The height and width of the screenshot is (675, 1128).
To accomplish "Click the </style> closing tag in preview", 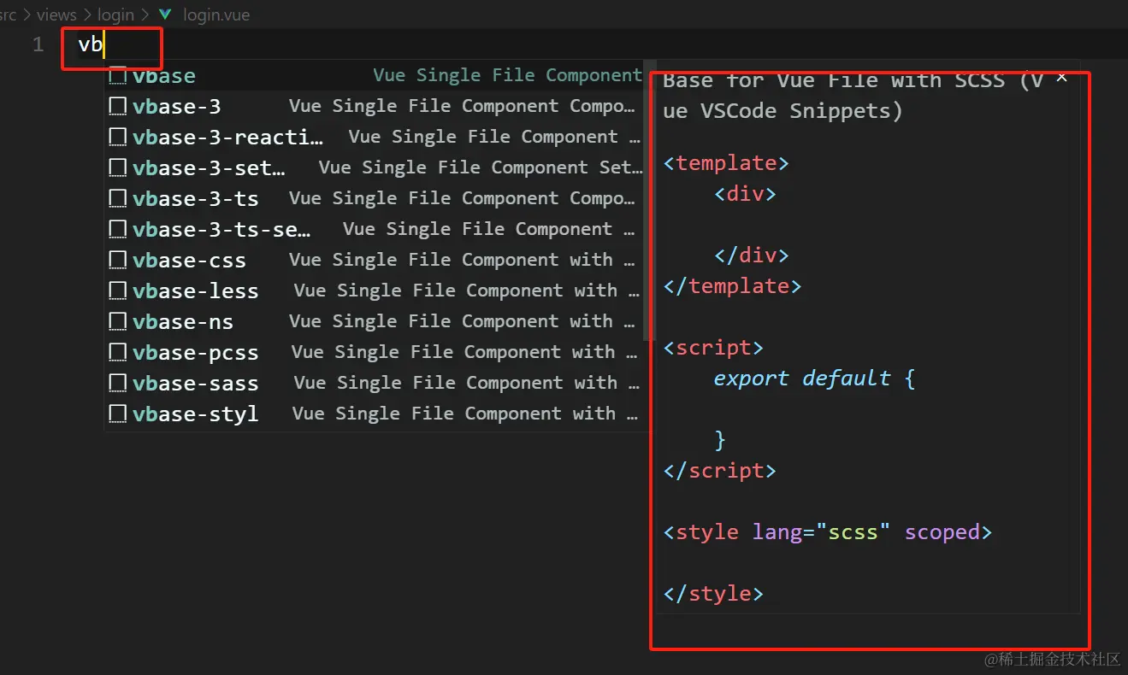I will click(713, 594).
